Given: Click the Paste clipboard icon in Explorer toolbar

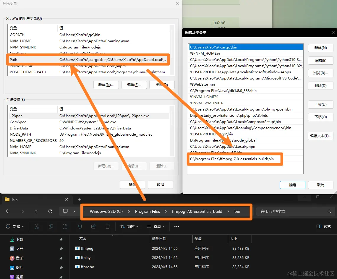Looking at the screenshot, I should pos(65,226).
